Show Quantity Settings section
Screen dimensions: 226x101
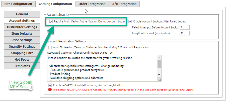[x=22, y=47]
